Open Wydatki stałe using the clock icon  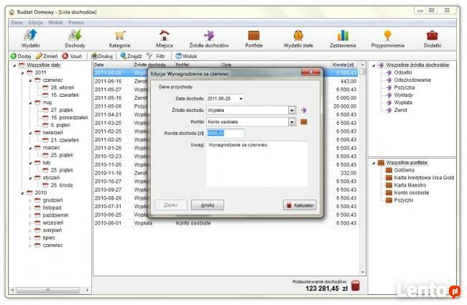pos(298,38)
